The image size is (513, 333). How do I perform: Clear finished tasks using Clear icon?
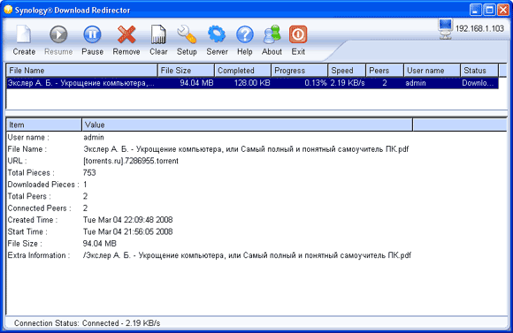click(158, 34)
